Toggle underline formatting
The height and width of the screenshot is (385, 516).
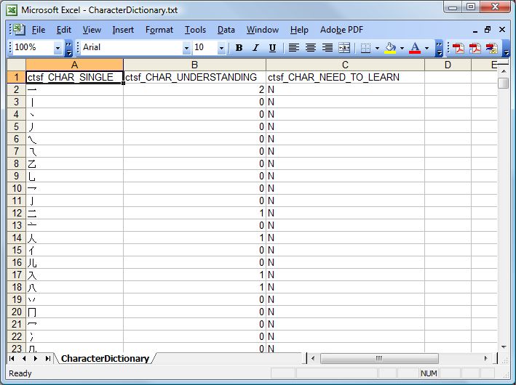point(272,48)
